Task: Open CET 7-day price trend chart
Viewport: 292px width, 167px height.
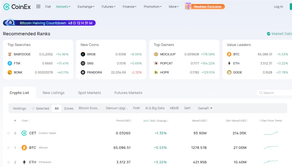Action: [270, 133]
